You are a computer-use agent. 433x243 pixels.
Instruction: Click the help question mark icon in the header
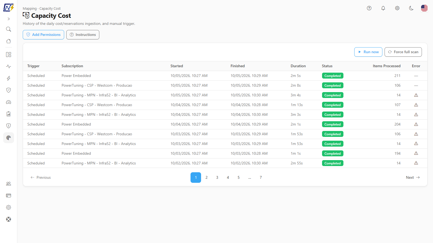[369, 8]
